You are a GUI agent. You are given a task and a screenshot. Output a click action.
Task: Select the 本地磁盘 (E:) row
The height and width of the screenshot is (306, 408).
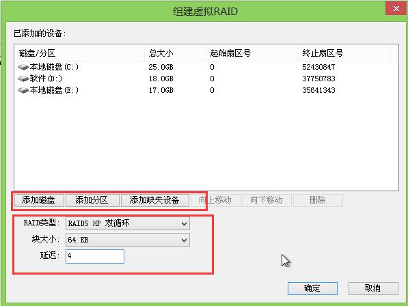point(206,90)
